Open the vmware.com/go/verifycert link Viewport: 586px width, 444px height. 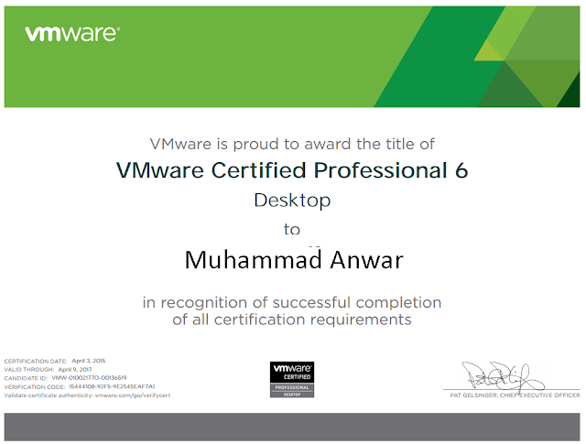133,395
